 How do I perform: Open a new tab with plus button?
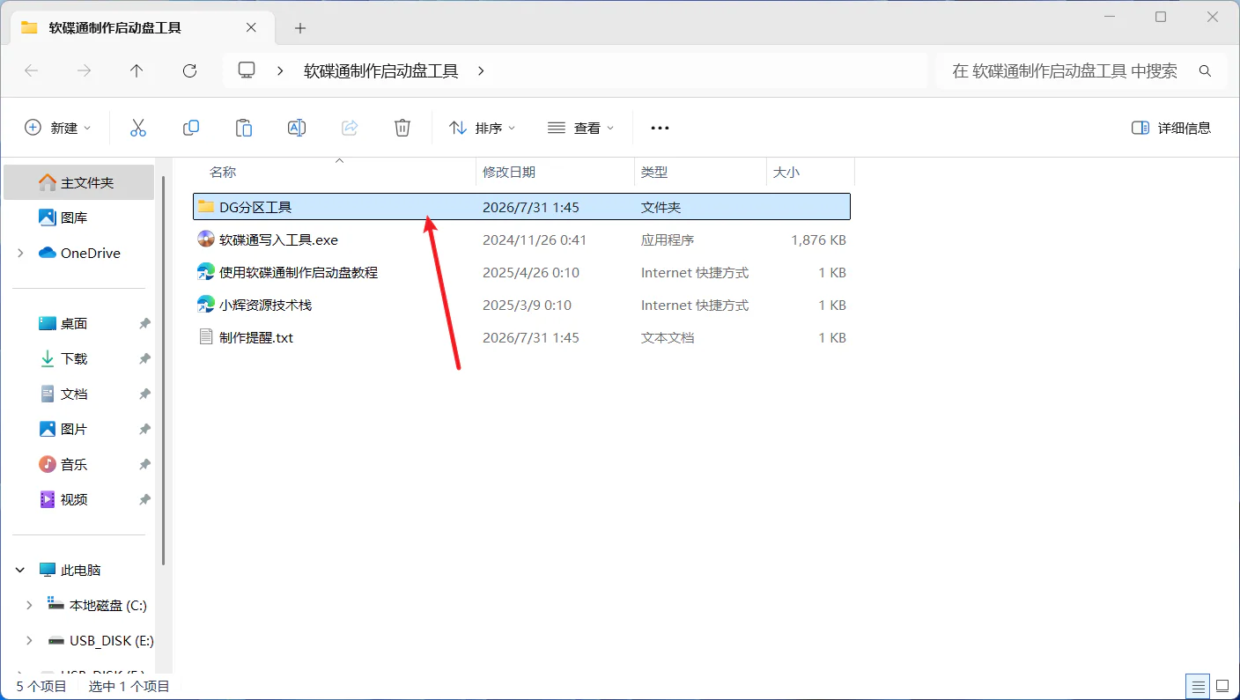click(300, 28)
